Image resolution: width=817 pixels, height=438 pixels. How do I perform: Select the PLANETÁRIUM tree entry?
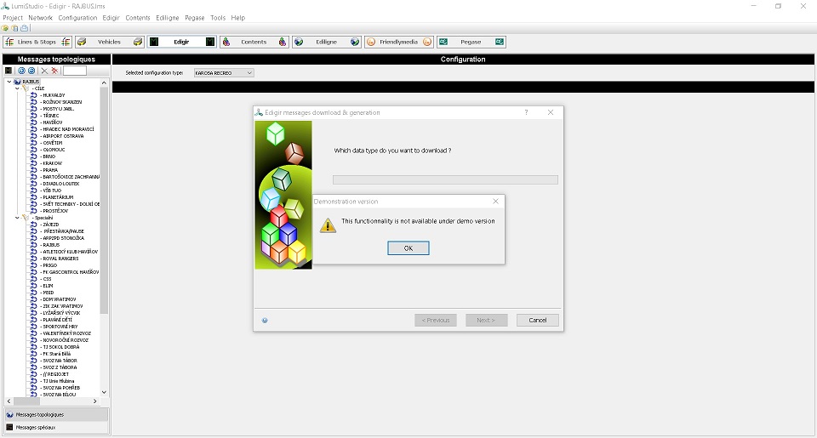58,197
